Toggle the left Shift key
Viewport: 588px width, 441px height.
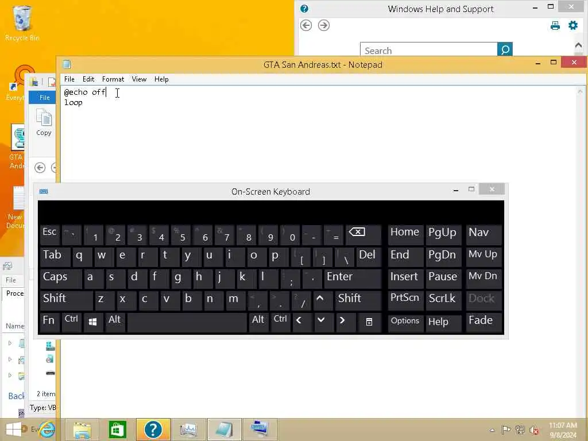(66, 300)
